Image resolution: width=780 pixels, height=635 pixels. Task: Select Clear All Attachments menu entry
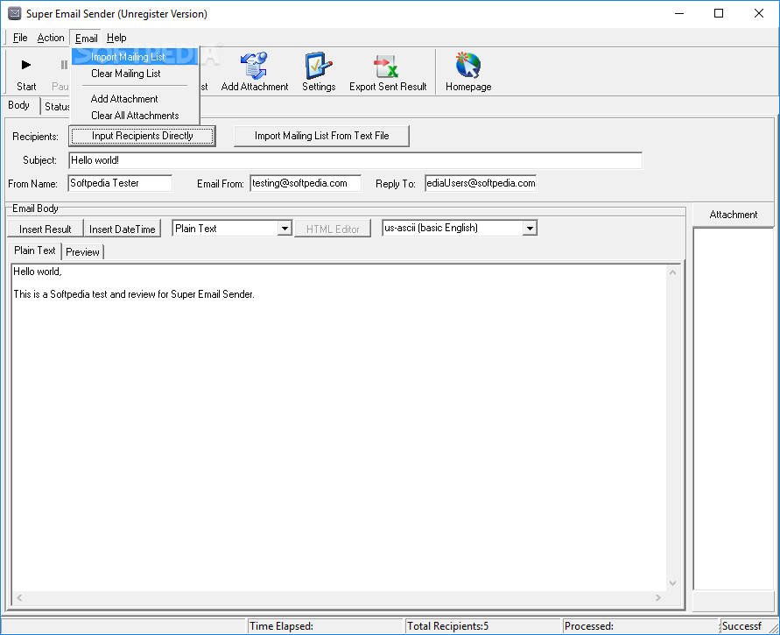135,116
